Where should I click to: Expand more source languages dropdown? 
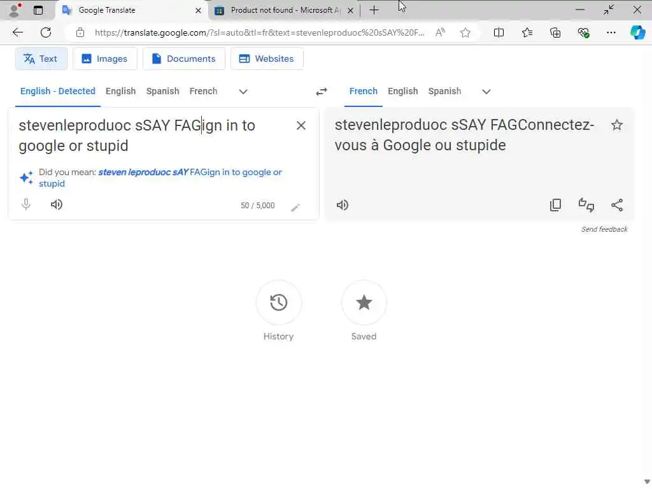(x=243, y=92)
